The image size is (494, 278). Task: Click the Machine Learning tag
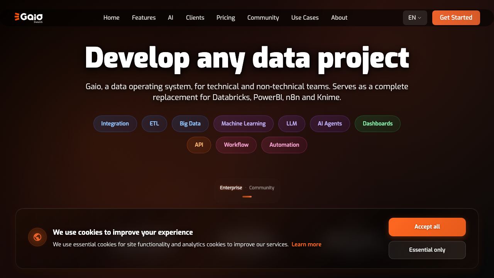(x=244, y=124)
